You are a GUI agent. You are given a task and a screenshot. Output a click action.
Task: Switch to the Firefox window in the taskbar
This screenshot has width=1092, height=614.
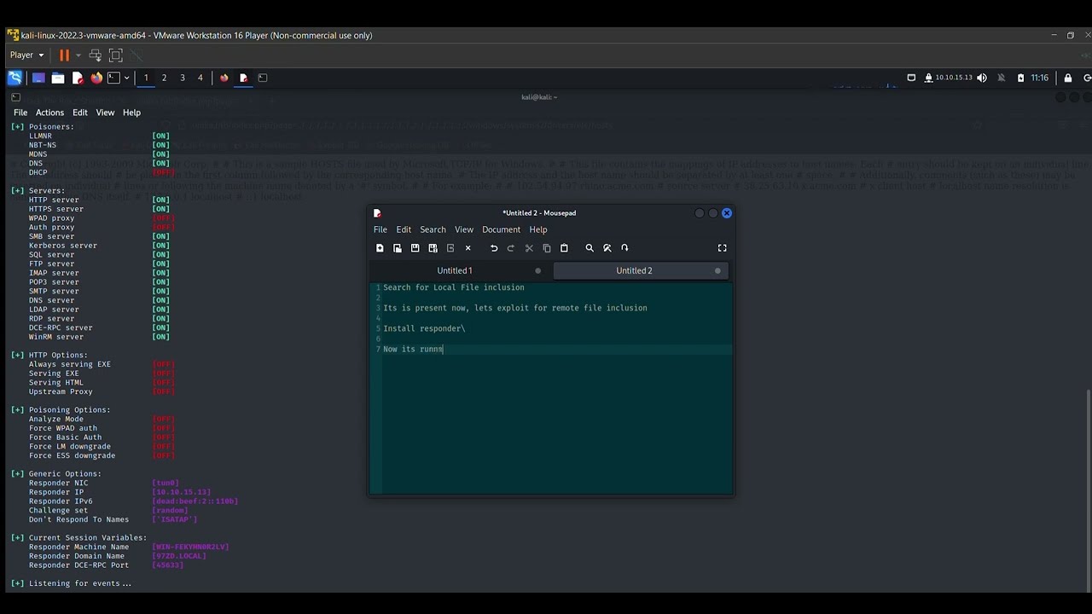224,78
